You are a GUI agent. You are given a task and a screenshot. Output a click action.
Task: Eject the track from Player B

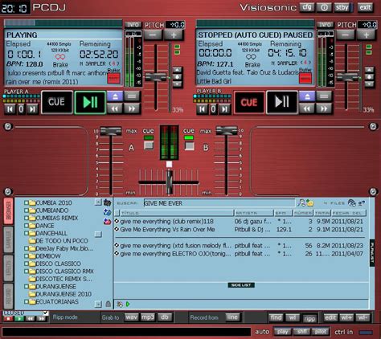[x=307, y=96]
